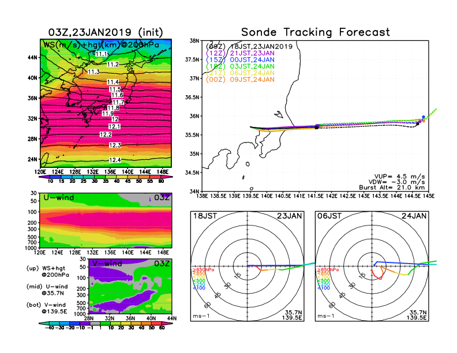Click the 12.4 height contour label
457x353 pixels.
[115, 160]
